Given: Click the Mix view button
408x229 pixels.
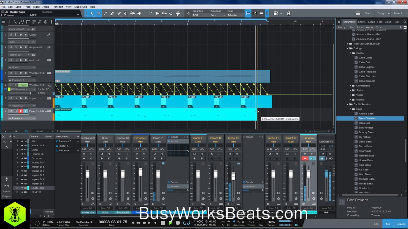Looking at the screenshot, I should (x=388, y=224).
